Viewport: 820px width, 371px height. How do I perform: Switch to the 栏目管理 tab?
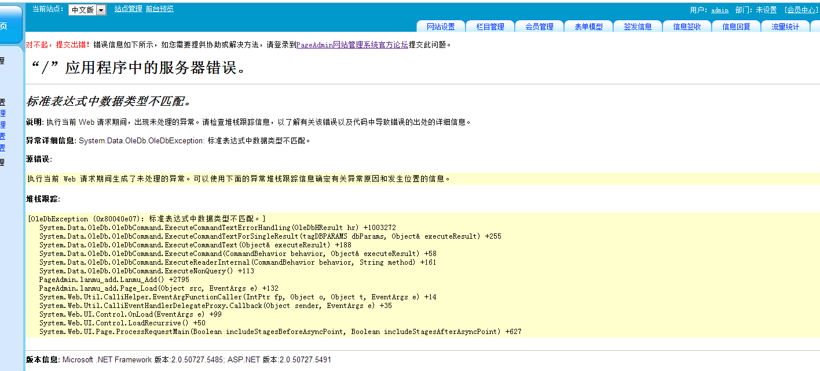pyautogui.click(x=490, y=27)
